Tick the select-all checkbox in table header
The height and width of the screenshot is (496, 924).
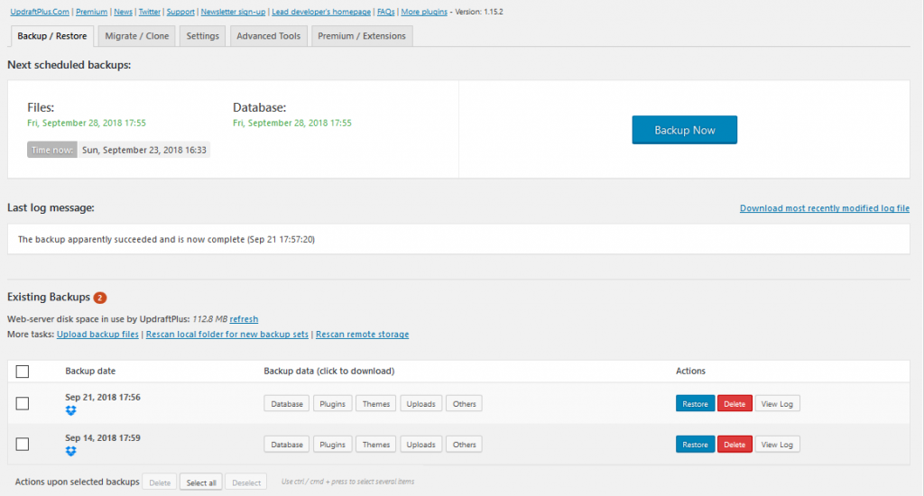(x=23, y=372)
